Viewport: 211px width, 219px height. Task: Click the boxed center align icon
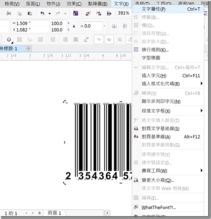pyautogui.click(x=109, y=39)
